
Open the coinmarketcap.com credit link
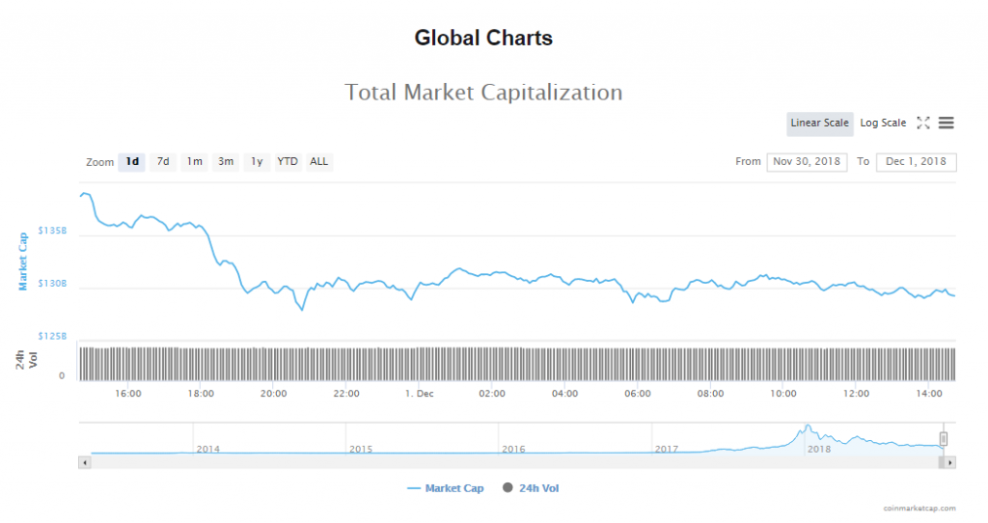point(919,508)
